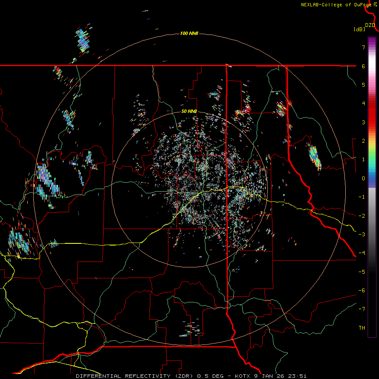The width and height of the screenshot is (379, 379).
Task: Click the 4 value on the color scale
Action: point(363,104)
